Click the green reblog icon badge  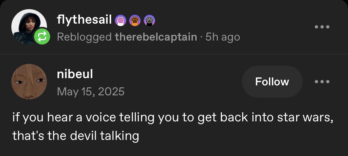(x=42, y=37)
